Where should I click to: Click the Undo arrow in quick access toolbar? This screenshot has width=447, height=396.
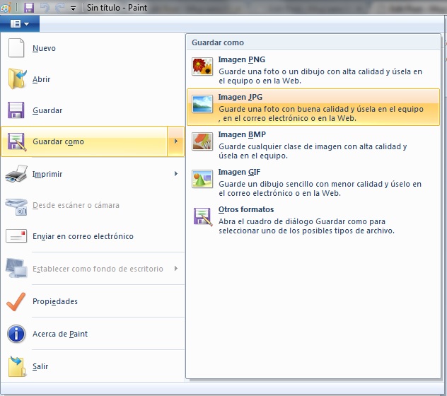point(45,8)
